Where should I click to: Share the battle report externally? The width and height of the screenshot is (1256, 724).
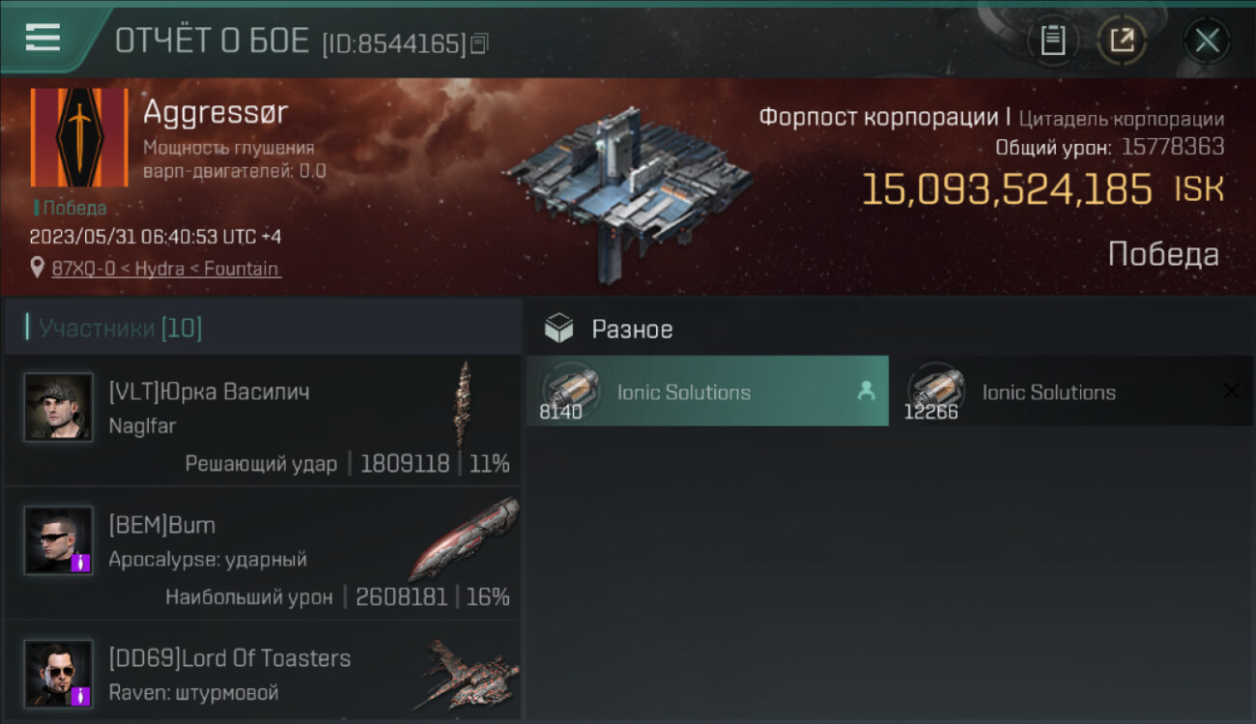[1122, 41]
